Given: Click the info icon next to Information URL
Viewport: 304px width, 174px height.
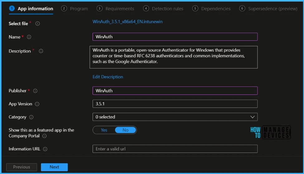Looking at the screenshot, I should coord(45,149).
